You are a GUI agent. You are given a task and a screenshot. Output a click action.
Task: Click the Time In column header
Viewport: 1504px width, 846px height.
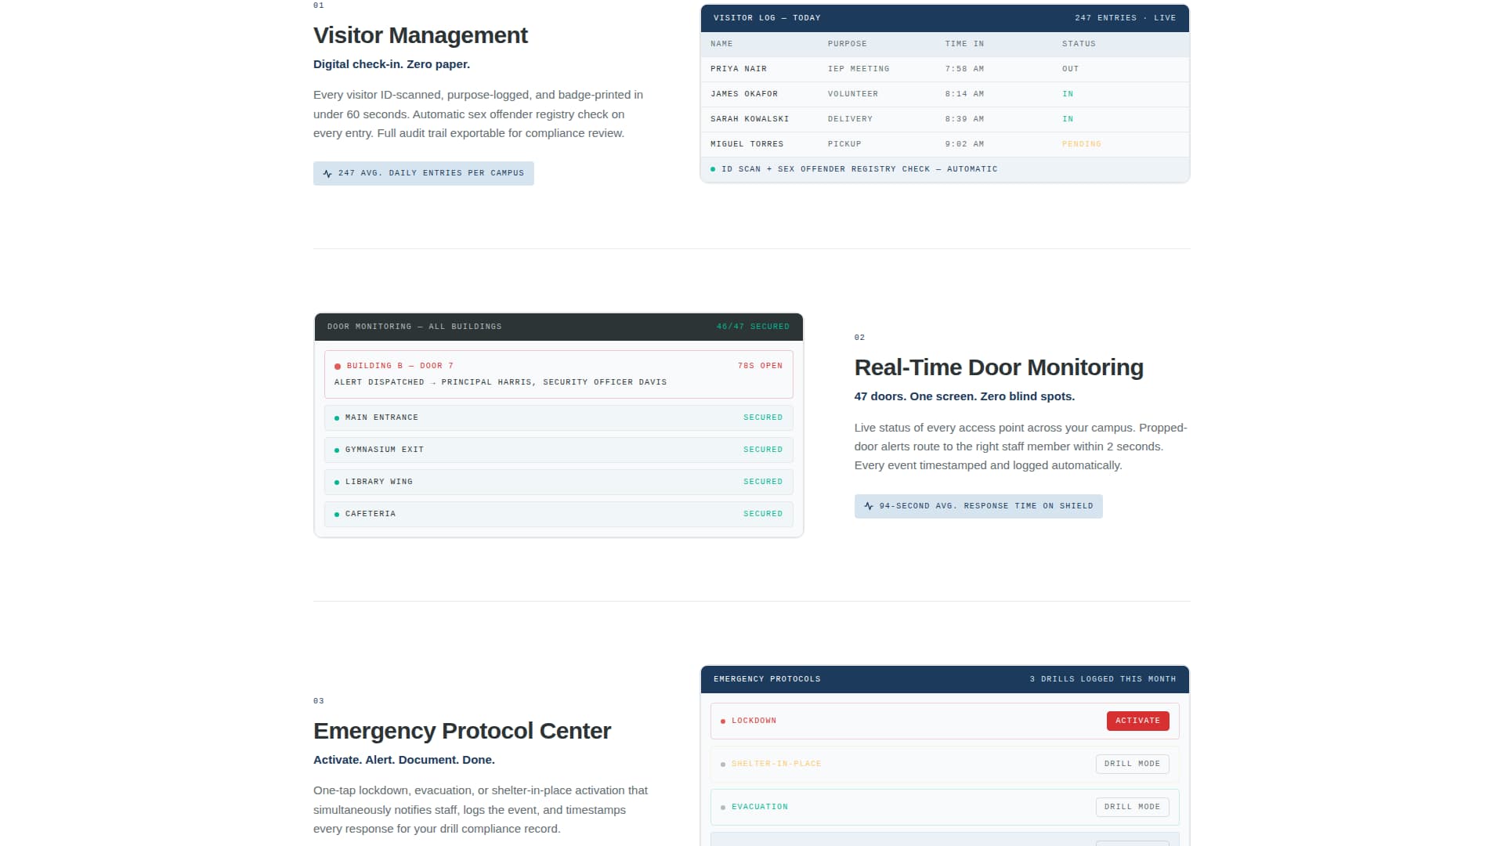tap(964, 44)
